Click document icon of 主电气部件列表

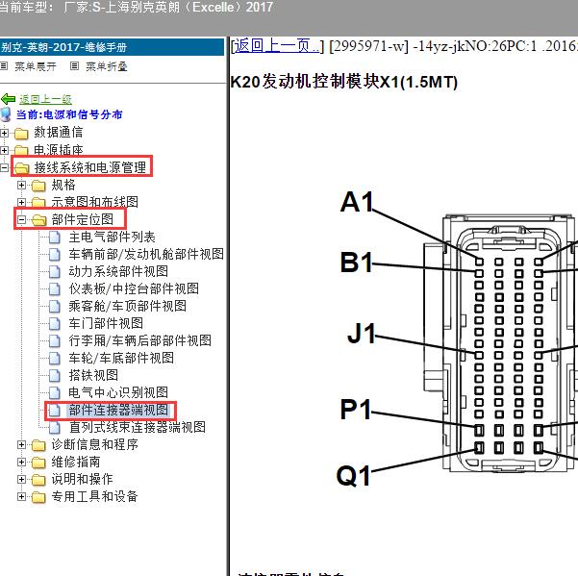click(55, 238)
